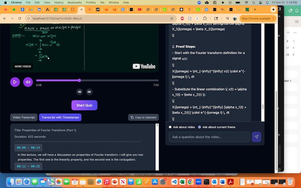
Task: Open Transcript with Timestamps tab
Action: [60, 117]
